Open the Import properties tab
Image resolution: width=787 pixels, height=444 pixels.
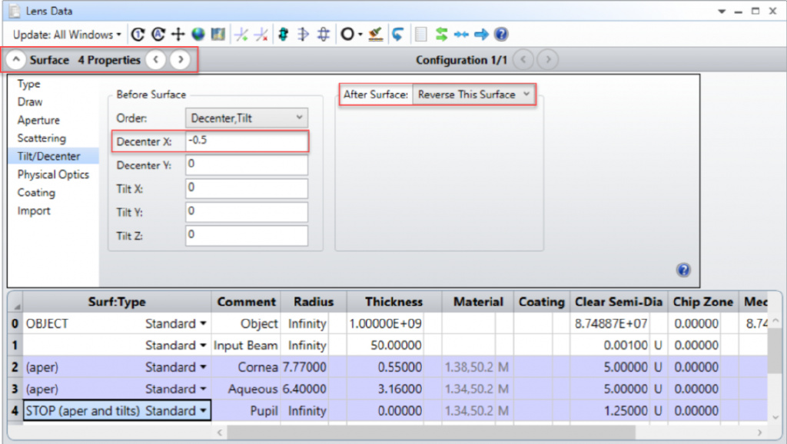(x=34, y=210)
